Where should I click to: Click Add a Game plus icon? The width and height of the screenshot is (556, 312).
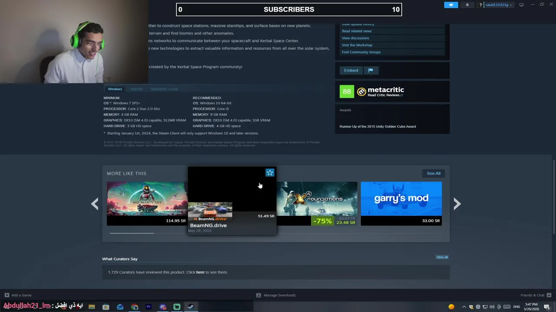pyautogui.click(x=7, y=295)
